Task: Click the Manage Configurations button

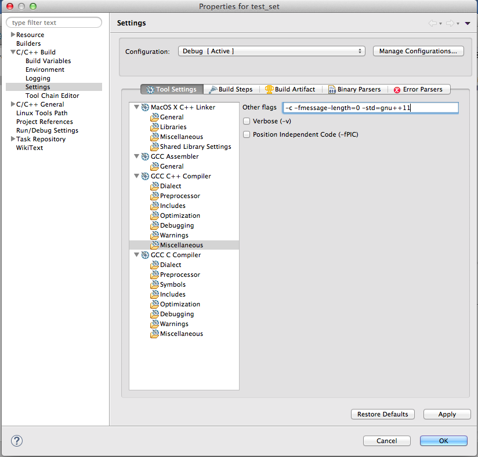Action: (418, 51)
